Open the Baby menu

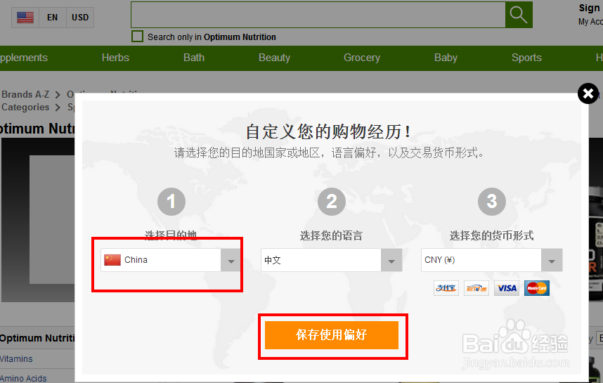pyautogui.click(x=446, y=58)
